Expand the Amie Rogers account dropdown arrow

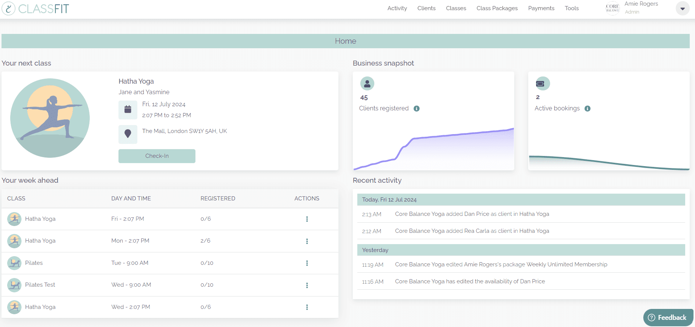pyautogui.click(x=682, y=9)
